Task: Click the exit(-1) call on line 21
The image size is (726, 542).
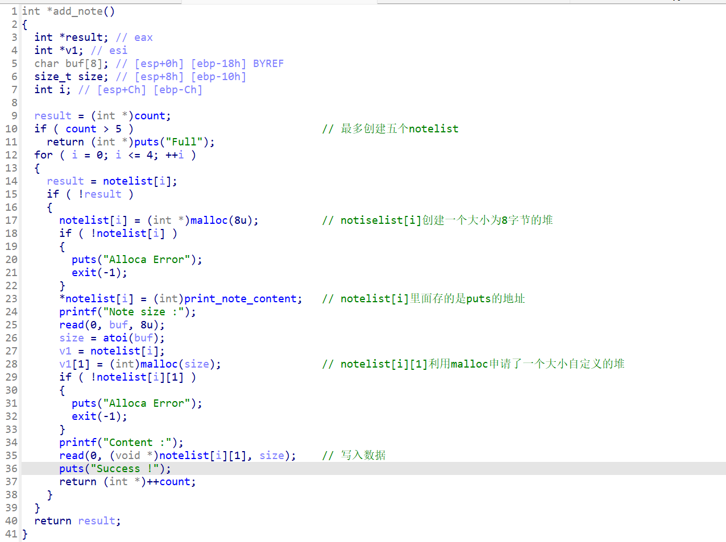Action: [x=99, y=273]
